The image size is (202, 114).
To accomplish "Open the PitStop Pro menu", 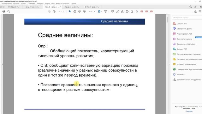I will (40, 3).
